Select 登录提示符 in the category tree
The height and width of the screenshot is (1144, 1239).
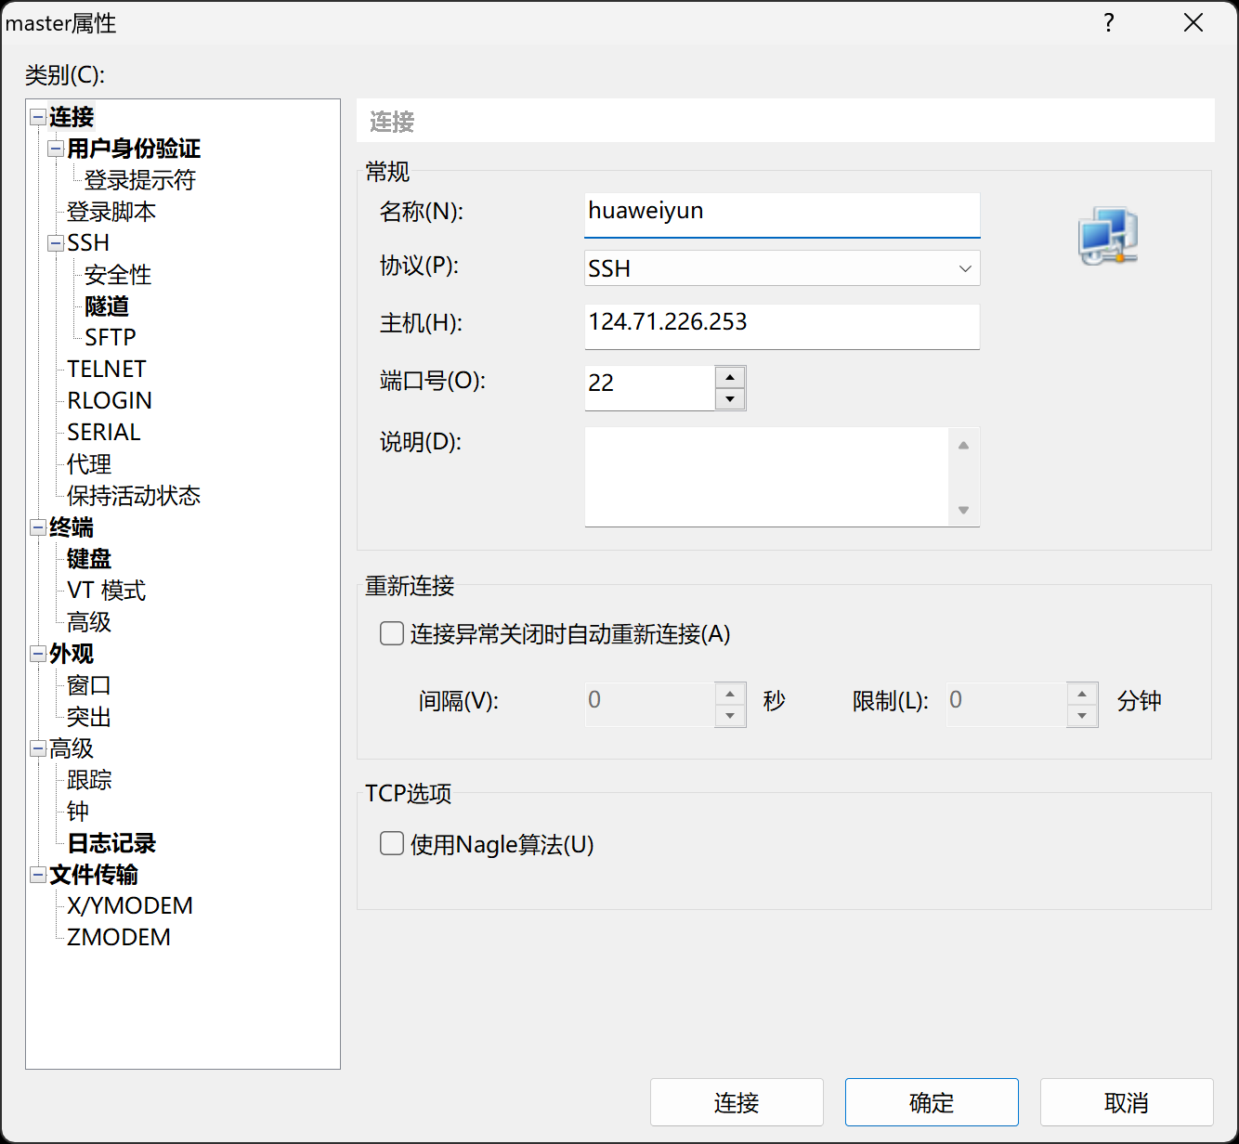click(140, 180)
